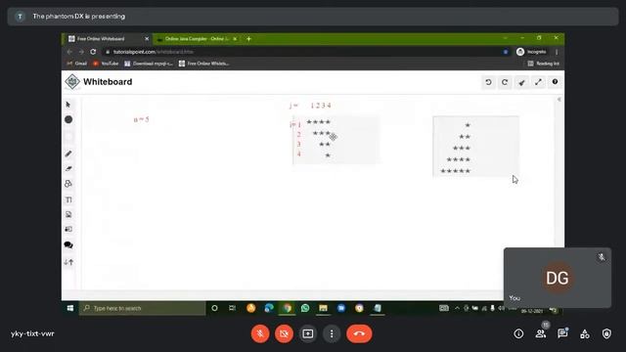Open the meeting activities panel

[x=585, y=333]
